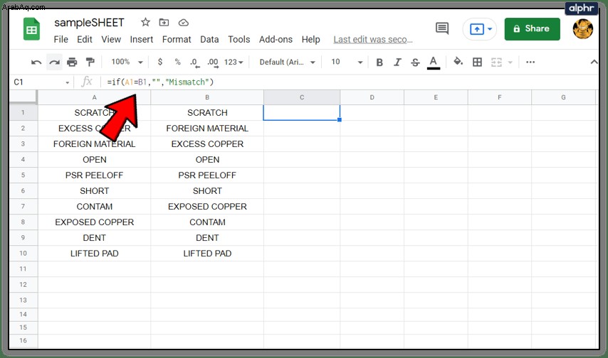Click the Redo arrow icon
Image resolution: width=608 pixels, height=358 pixels.
[x=55, y=63]
